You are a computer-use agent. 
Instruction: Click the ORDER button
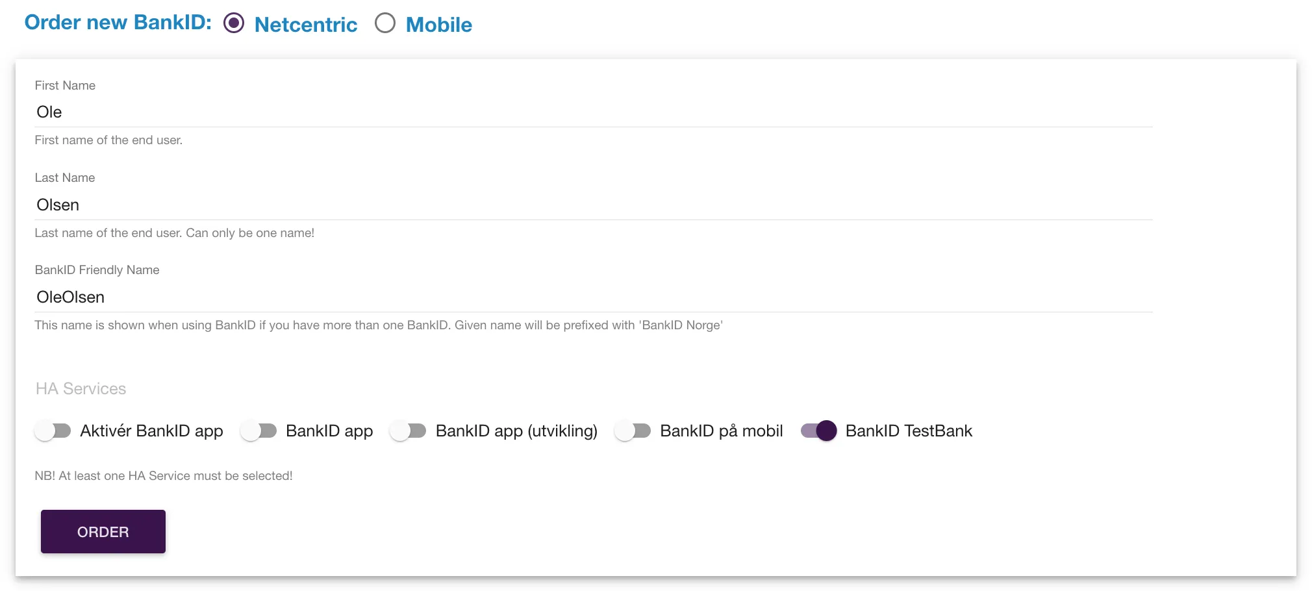[103, 532]
